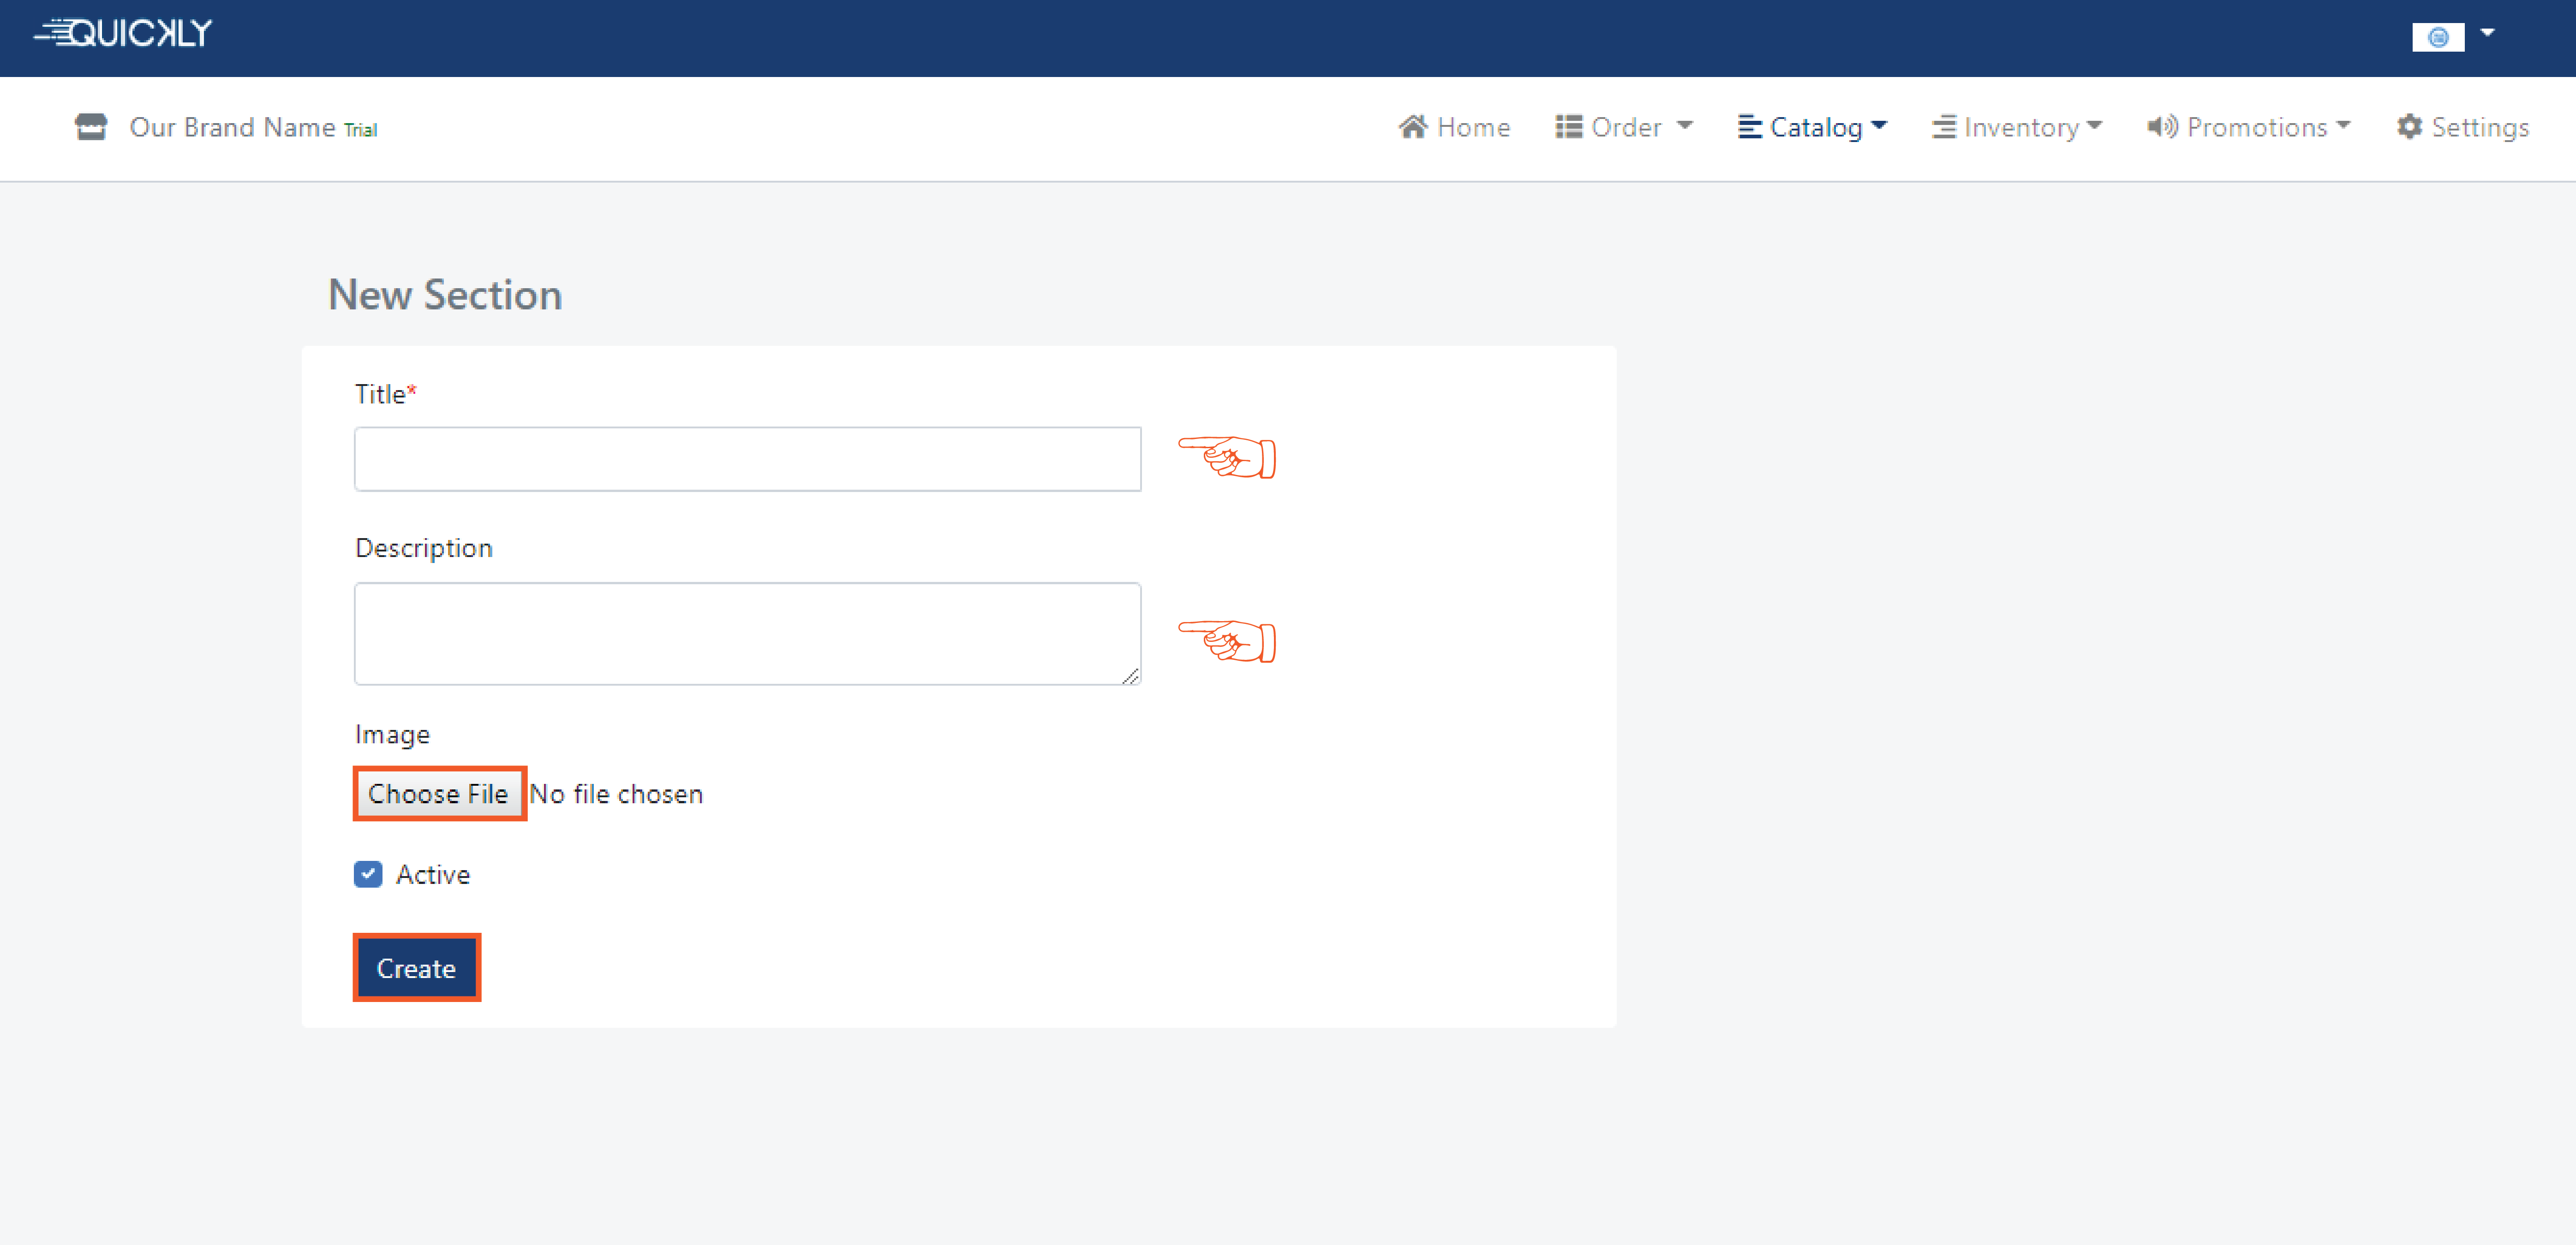This screenshot has width=2576, height=1245.
Task: Uncheck the Active checkbox
Action: tap(368, 874)
